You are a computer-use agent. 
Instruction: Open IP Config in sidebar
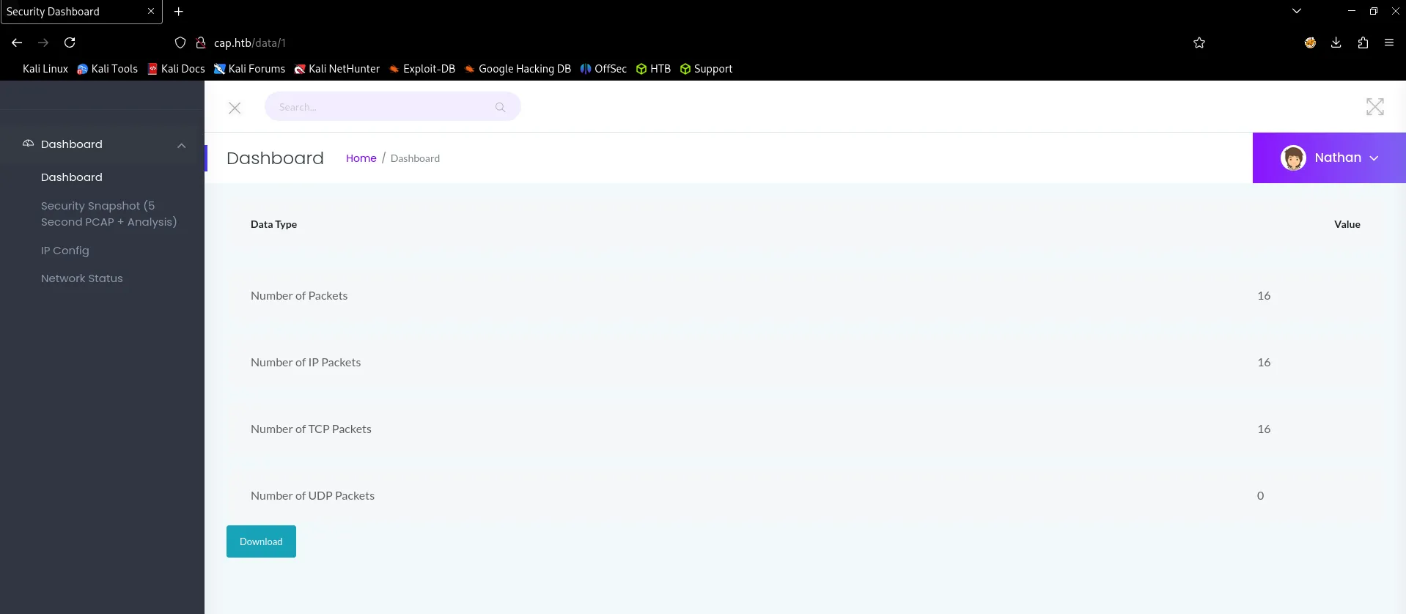65,251
